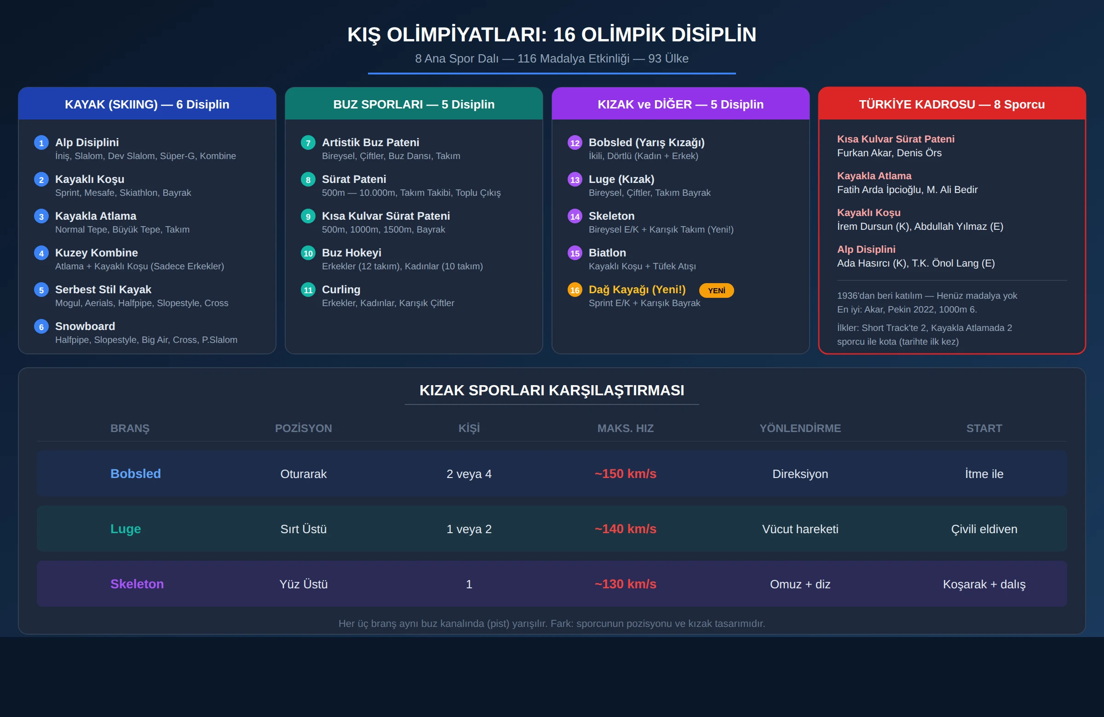The image size is (1104, 717).
Task: Select the Biatlon number 15 icon
Action: coord(575,253)
